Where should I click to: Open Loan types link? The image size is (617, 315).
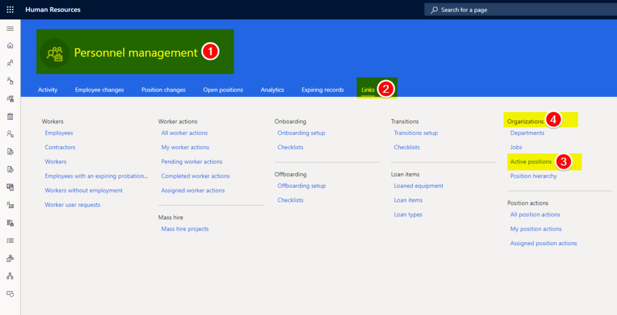[408, 214]
